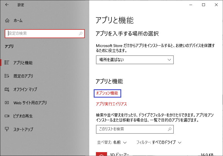
Task: Focus the このリストを検索 search box
Action: [x=135, y=129]
